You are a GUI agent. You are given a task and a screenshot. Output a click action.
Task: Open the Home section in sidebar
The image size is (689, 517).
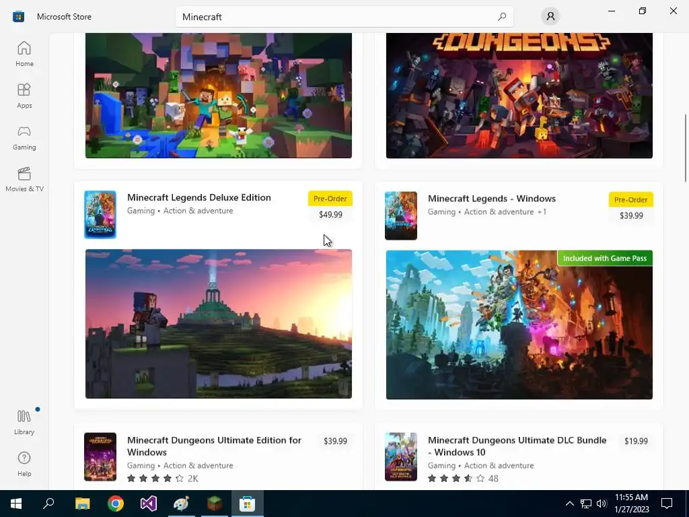(x=24, y=54)
